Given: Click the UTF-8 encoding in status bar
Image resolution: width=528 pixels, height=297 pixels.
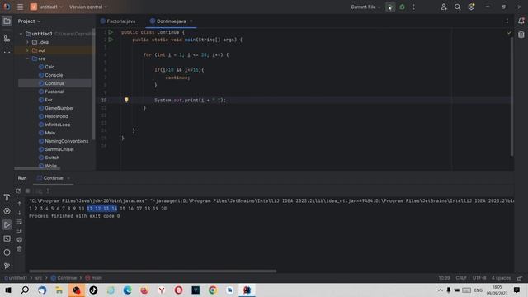Looking at the screenshot, I should 479,278.
